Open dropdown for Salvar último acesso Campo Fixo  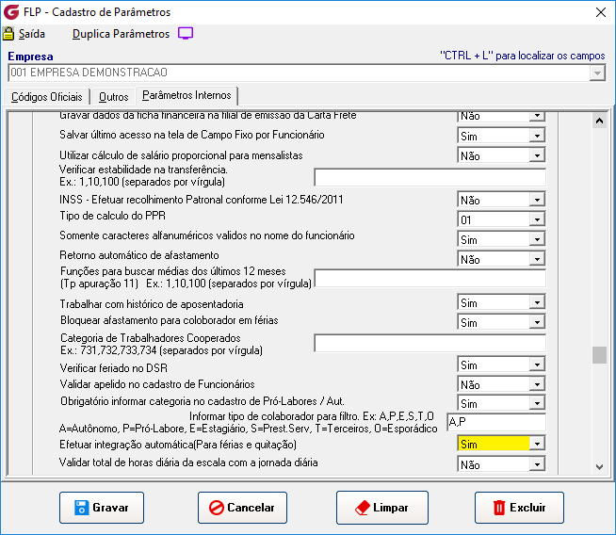[537, 136]
